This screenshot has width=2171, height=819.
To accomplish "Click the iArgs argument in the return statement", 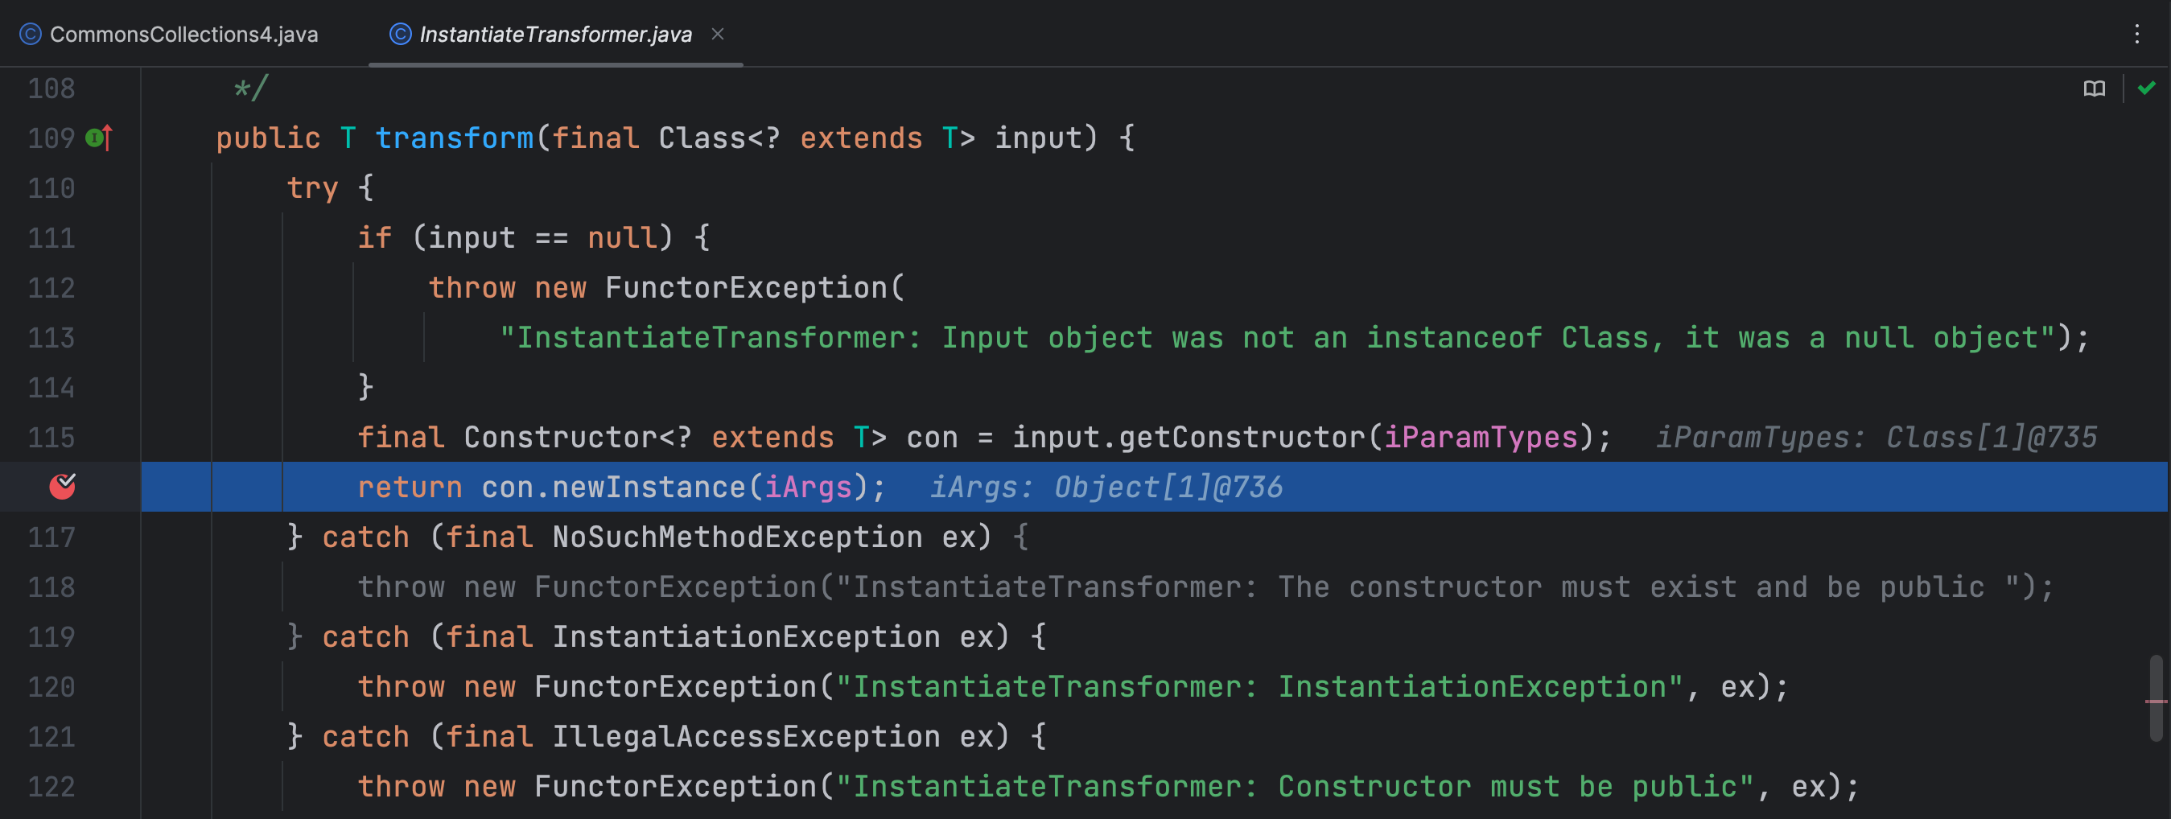I will pyautogui.click(x=808, y=487).
